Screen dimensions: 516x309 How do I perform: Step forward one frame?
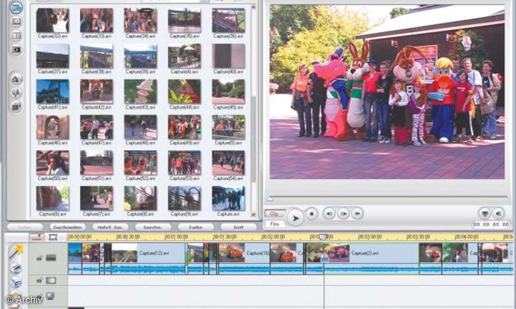click(x=343, y=214)
